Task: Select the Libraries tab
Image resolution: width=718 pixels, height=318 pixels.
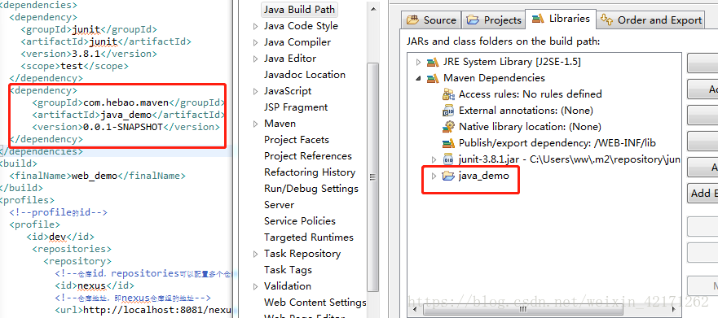Action: pos(561,19)
